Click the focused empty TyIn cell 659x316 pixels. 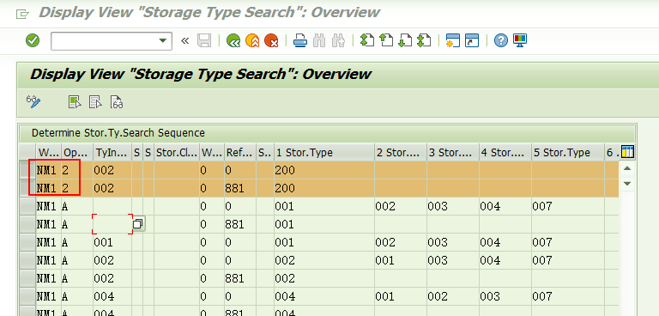point(112,224)
